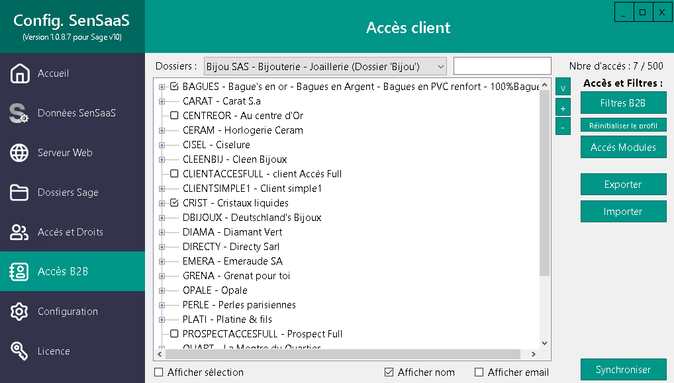The height and width of the screenshot is (383, 674).
Task: Click the Licence key icon
Action: tap(19, 351)
